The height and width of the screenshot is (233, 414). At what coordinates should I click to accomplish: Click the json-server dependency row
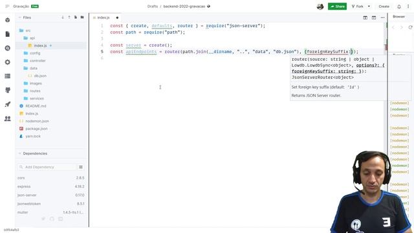[x=50, y=195]
